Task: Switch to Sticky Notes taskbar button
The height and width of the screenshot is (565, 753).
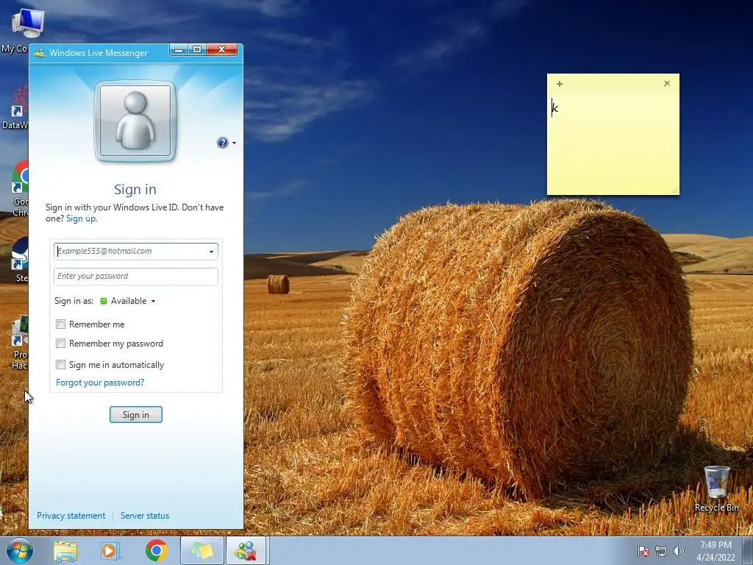Action: 202,550
